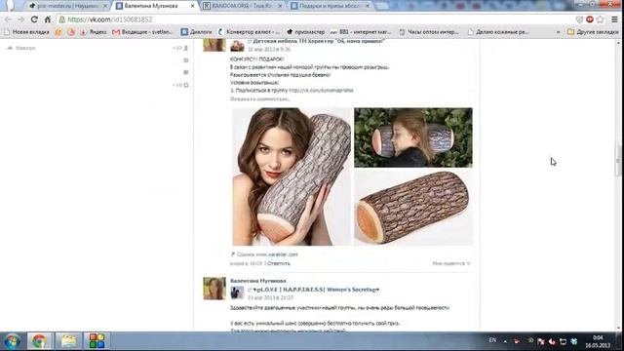624x351 pixels.
Task: Expand the post with Показать полностью
Action: [260, 98]
